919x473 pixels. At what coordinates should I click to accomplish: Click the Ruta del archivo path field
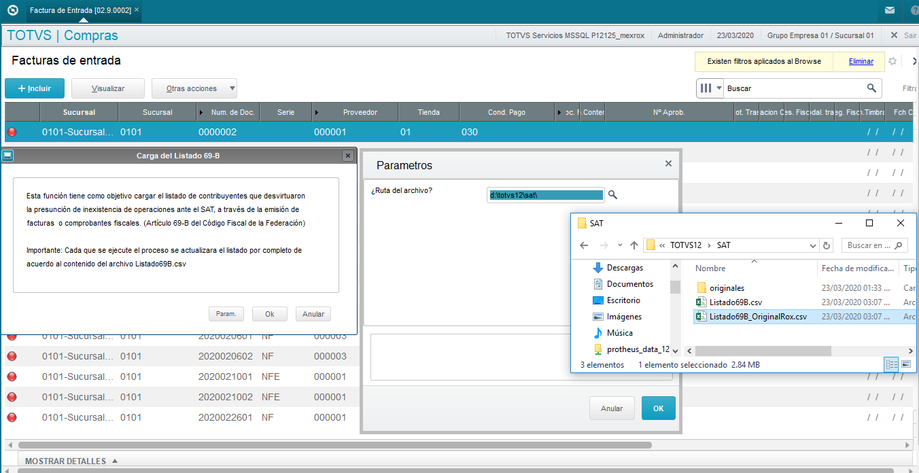546,195
